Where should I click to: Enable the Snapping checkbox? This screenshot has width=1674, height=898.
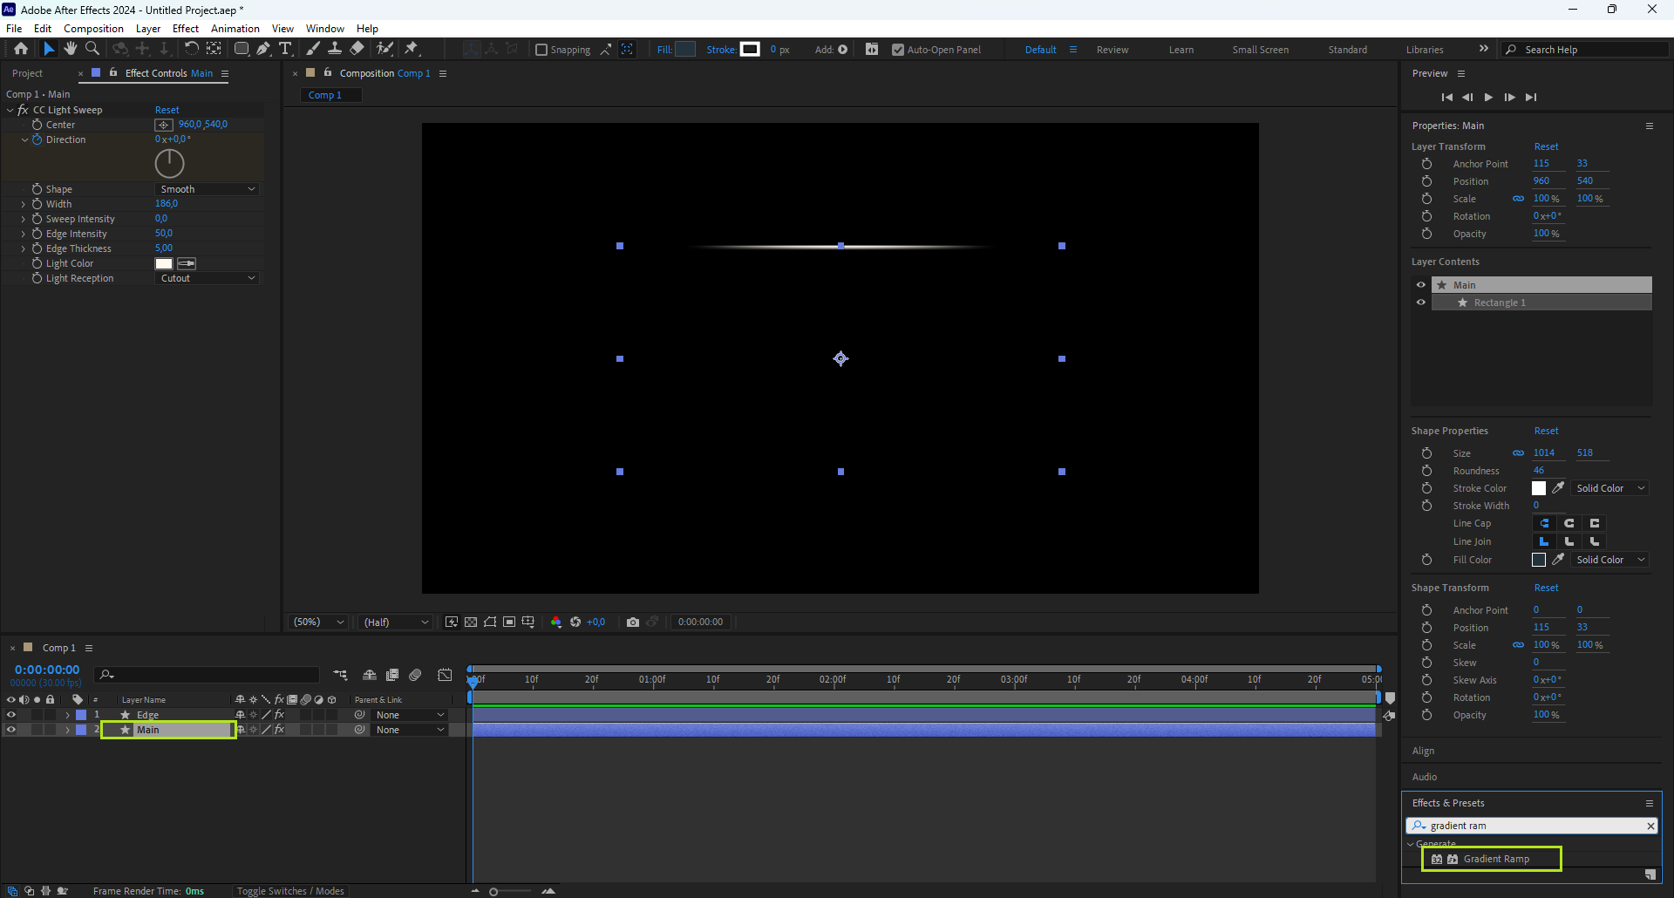coord(541,50)
